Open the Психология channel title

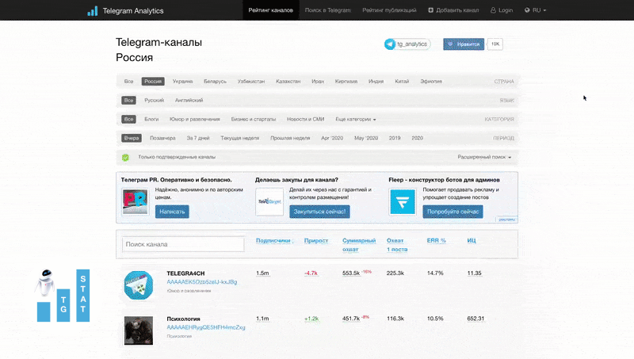pos(183,319)
